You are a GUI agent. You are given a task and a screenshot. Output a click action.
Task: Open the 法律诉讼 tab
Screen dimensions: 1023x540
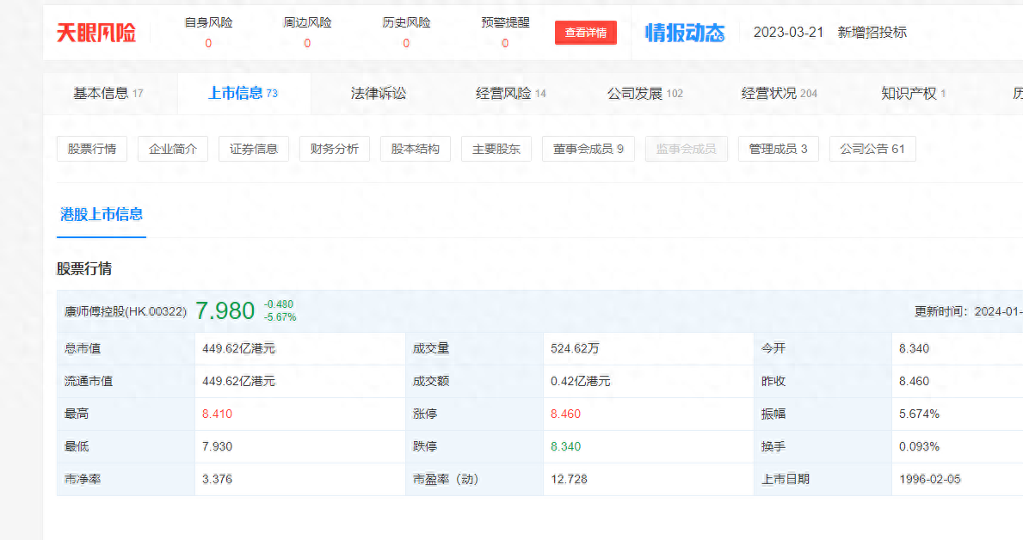[x=378, y=94]
